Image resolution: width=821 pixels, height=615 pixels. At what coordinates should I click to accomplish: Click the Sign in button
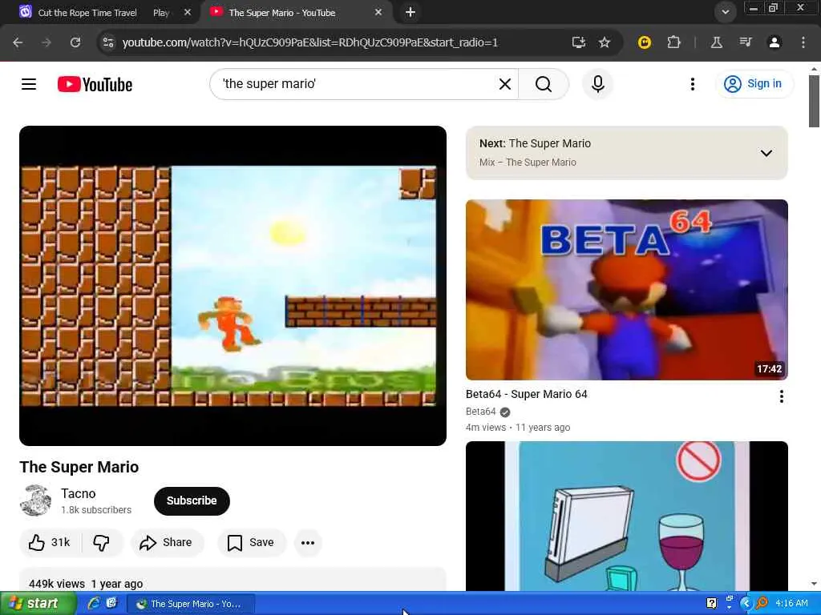754,83
